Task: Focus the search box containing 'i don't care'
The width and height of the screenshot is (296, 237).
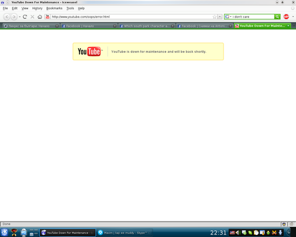Action: point(253,17)
